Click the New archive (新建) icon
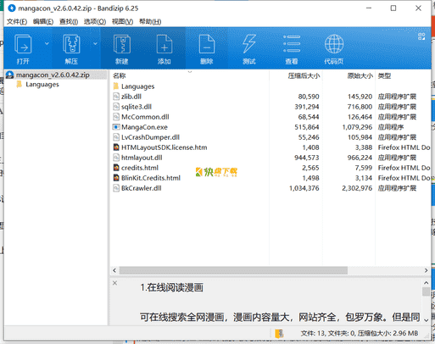This screenshot has height=344, width=435. [x=122, y=44]
